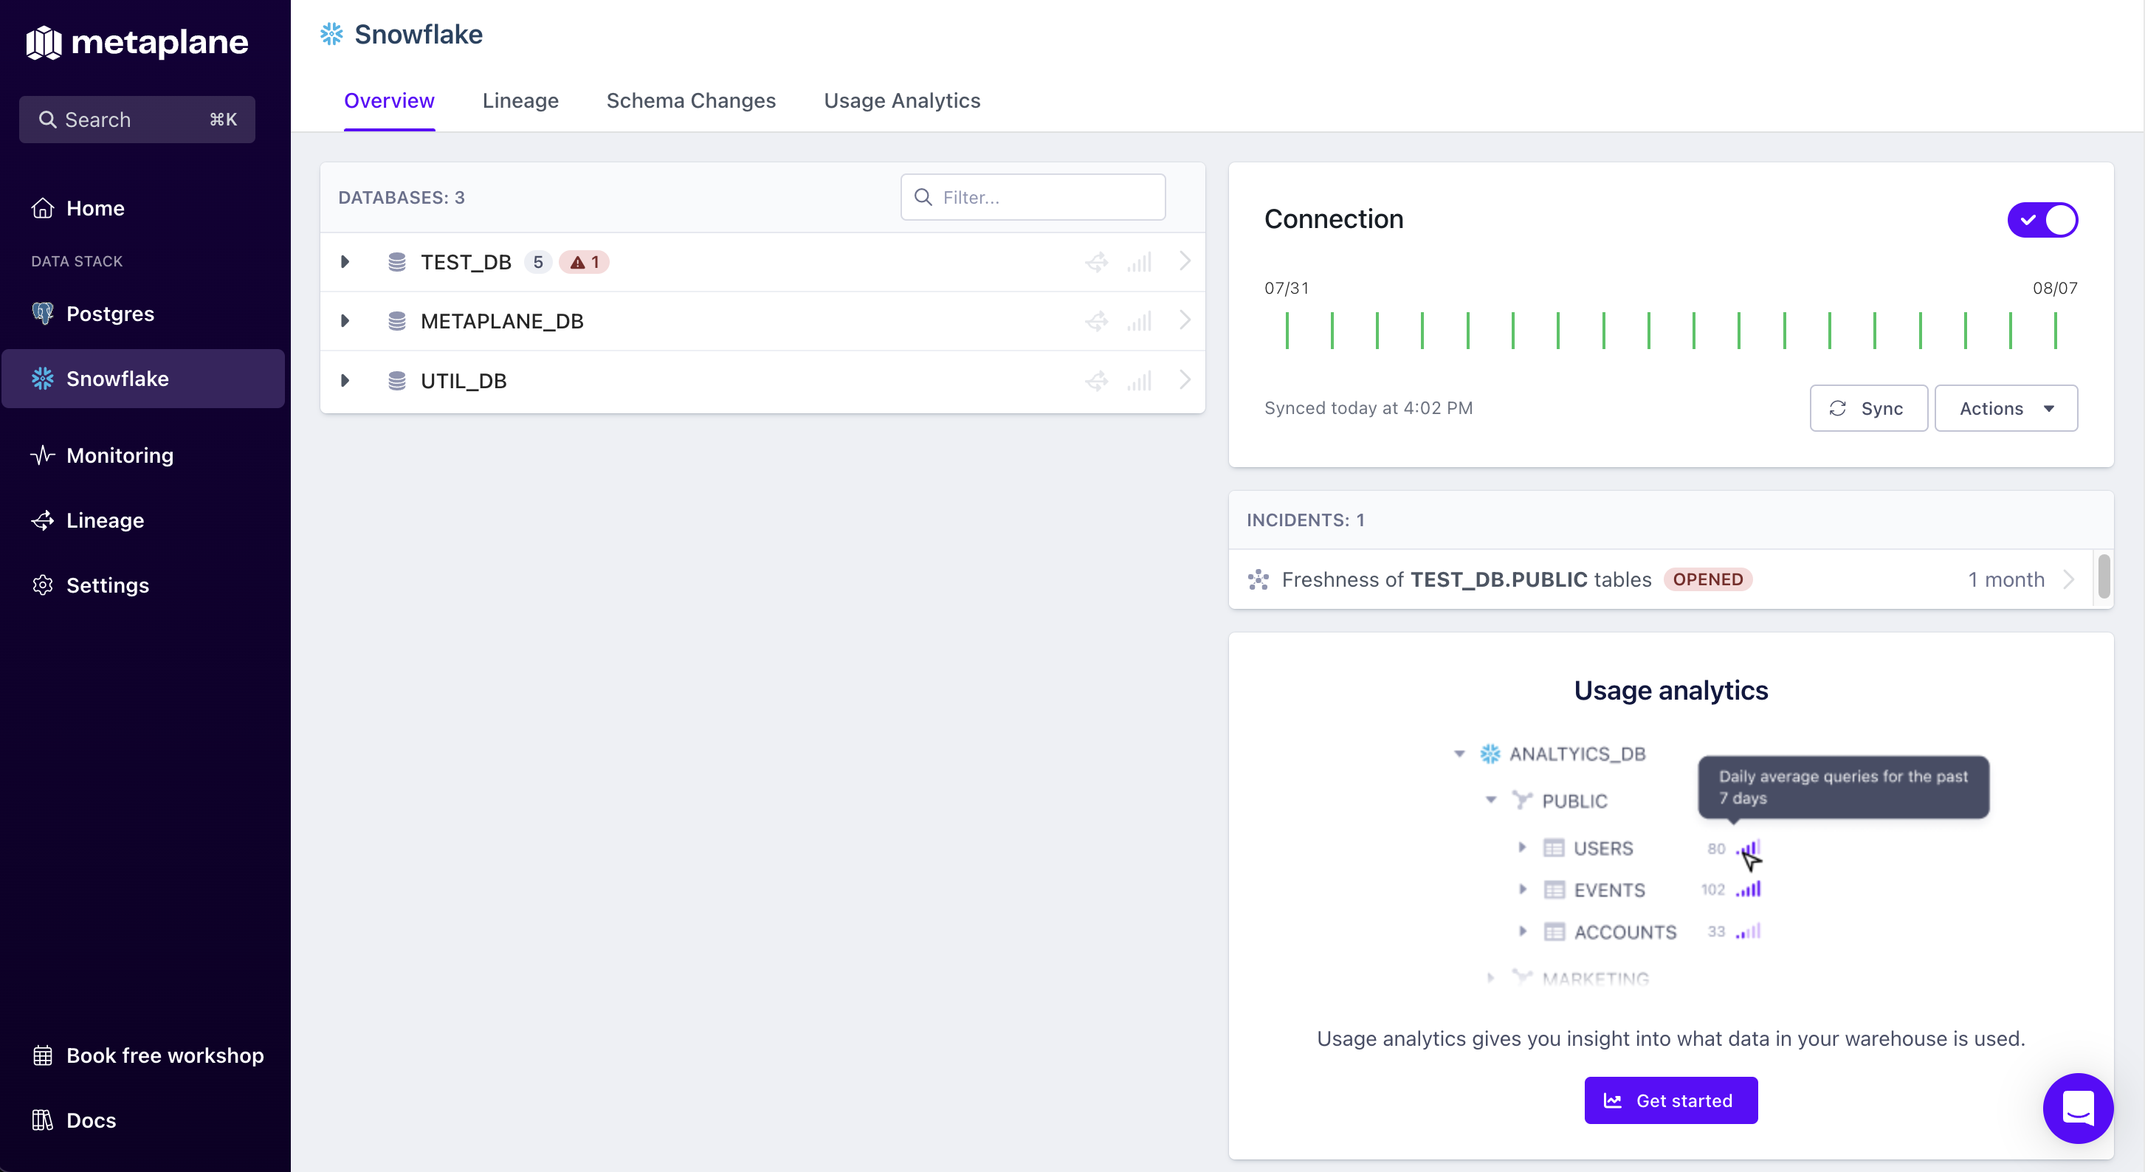Viewport: 2145px width, 1172px height.
Task: Open Monitoring from the sidebar
Action: [x=120, y=455]
